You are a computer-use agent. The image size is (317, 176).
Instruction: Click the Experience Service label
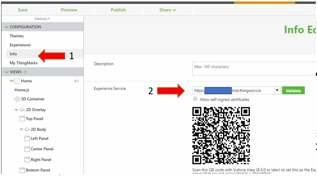click(110, 89)
